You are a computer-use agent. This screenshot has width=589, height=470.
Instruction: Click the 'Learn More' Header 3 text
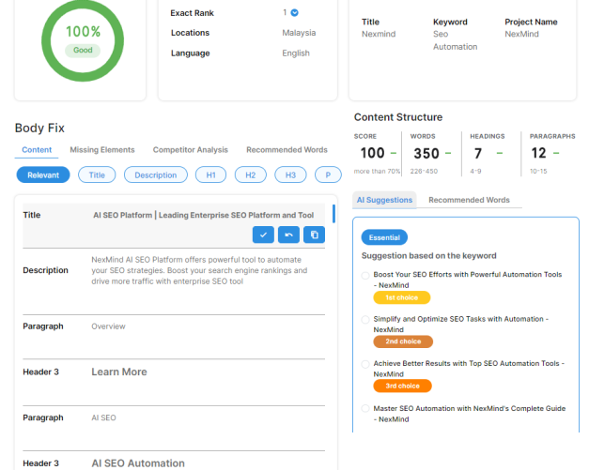point(119,372)
